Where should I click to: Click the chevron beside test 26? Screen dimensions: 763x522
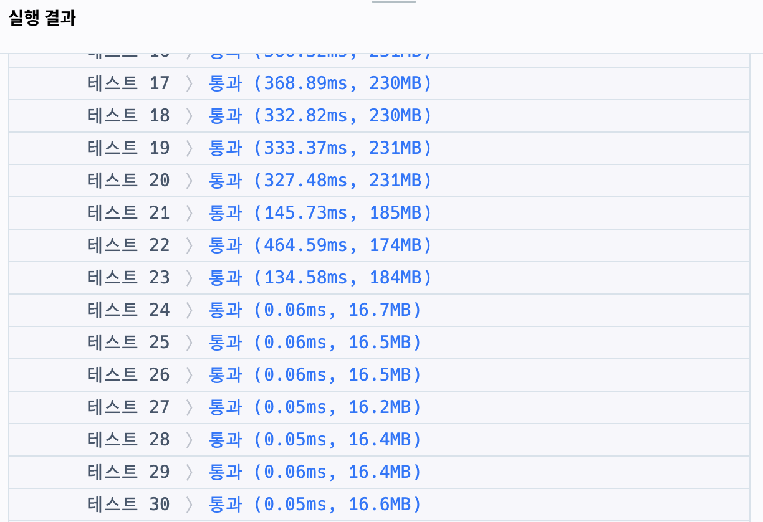(189, 375)
